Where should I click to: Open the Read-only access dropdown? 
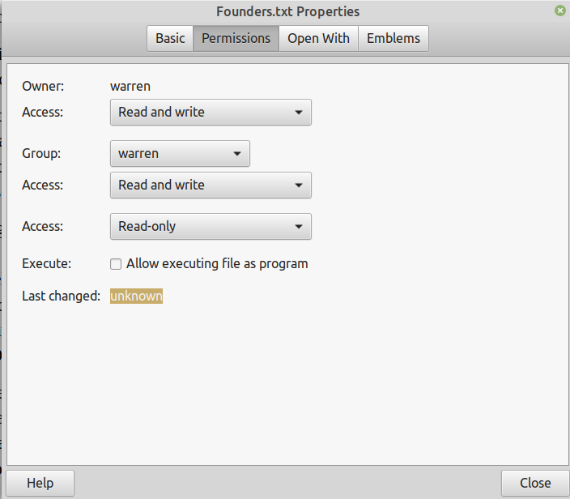click(211, 226)
